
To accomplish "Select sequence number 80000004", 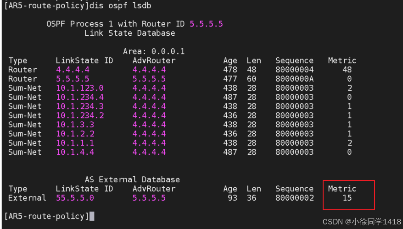I will (295, 70).
